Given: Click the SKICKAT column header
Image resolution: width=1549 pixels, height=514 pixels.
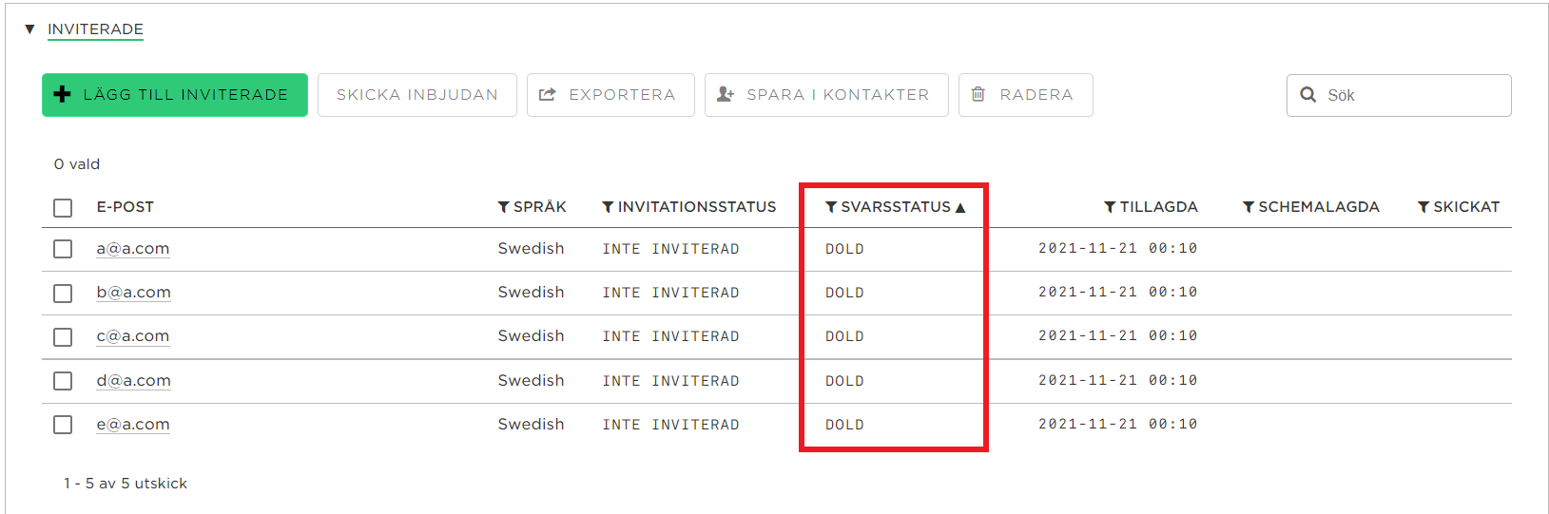Looking at the screenshot, I should tap(1466, 207).
